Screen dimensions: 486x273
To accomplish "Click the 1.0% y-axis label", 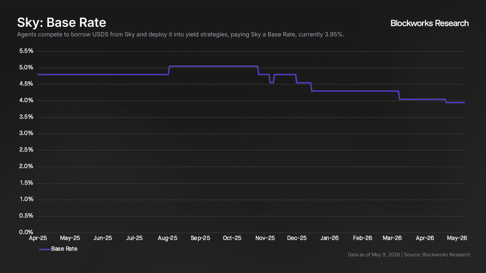I will (27, 199).
